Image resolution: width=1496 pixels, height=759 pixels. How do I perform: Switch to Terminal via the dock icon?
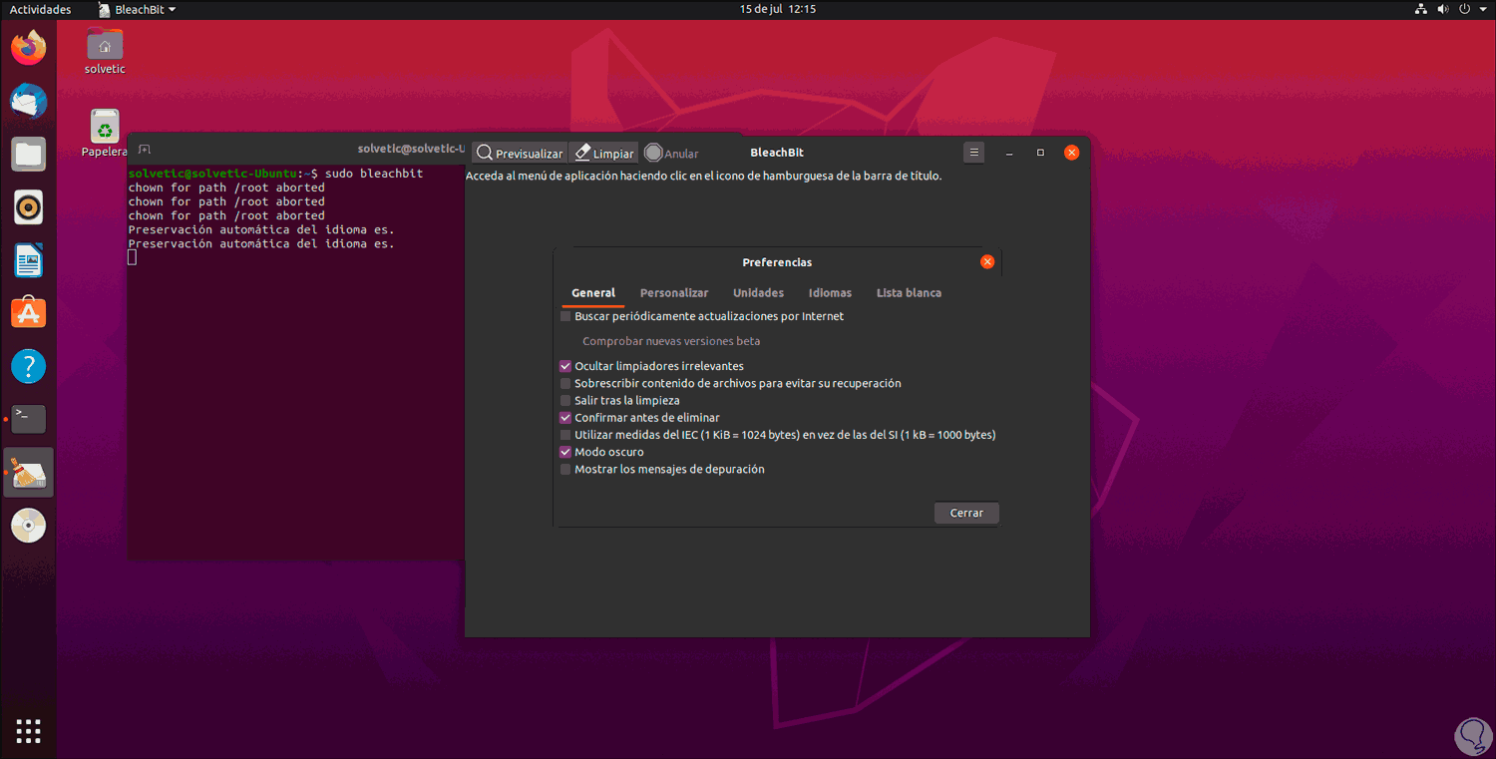29,419
